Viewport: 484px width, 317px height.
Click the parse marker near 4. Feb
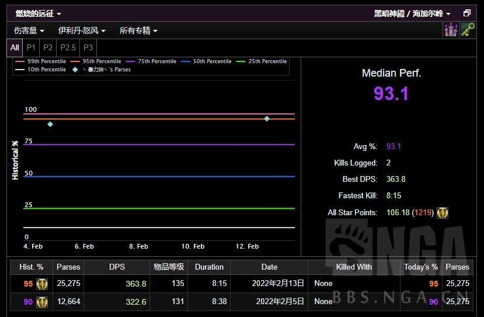[50, 125]
